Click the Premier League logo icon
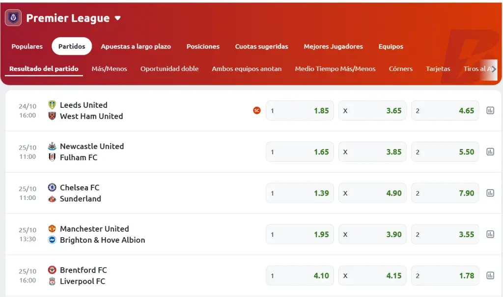This screenshot has height=297, width=503. [x=13, y=18]
